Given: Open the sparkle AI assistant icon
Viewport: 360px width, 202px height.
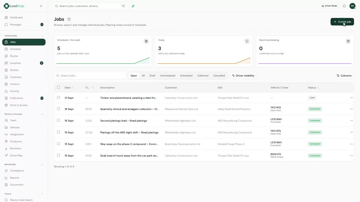Looking at the screenshot, I should [x=133, y=6].
